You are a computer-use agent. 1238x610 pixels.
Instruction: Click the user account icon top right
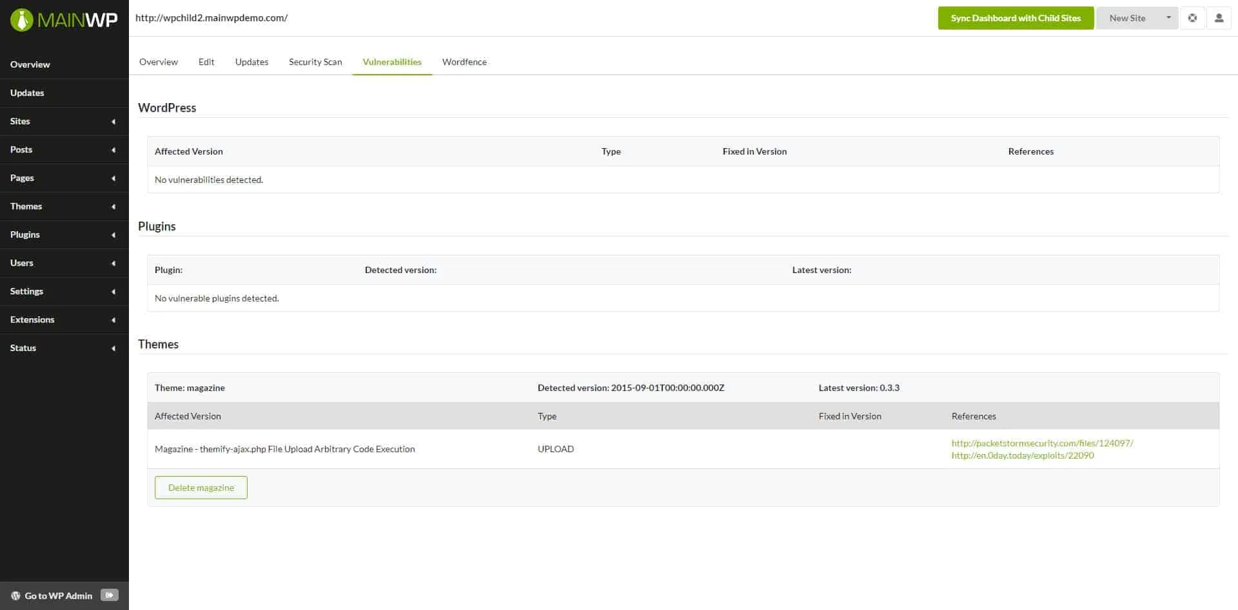(x=1219, y=17)
